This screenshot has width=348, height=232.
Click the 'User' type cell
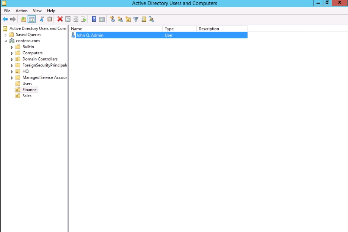coord(169,35)
